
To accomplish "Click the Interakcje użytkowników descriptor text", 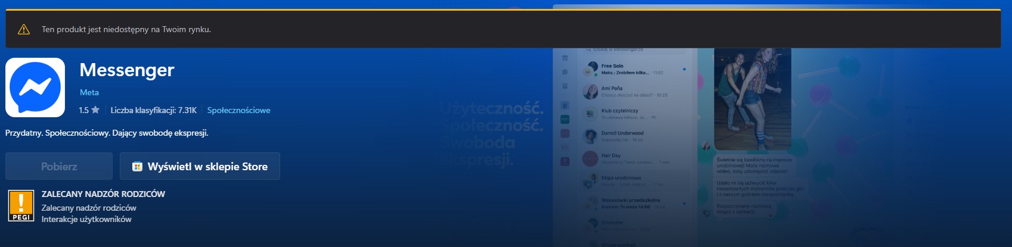I will pos(86,219).
